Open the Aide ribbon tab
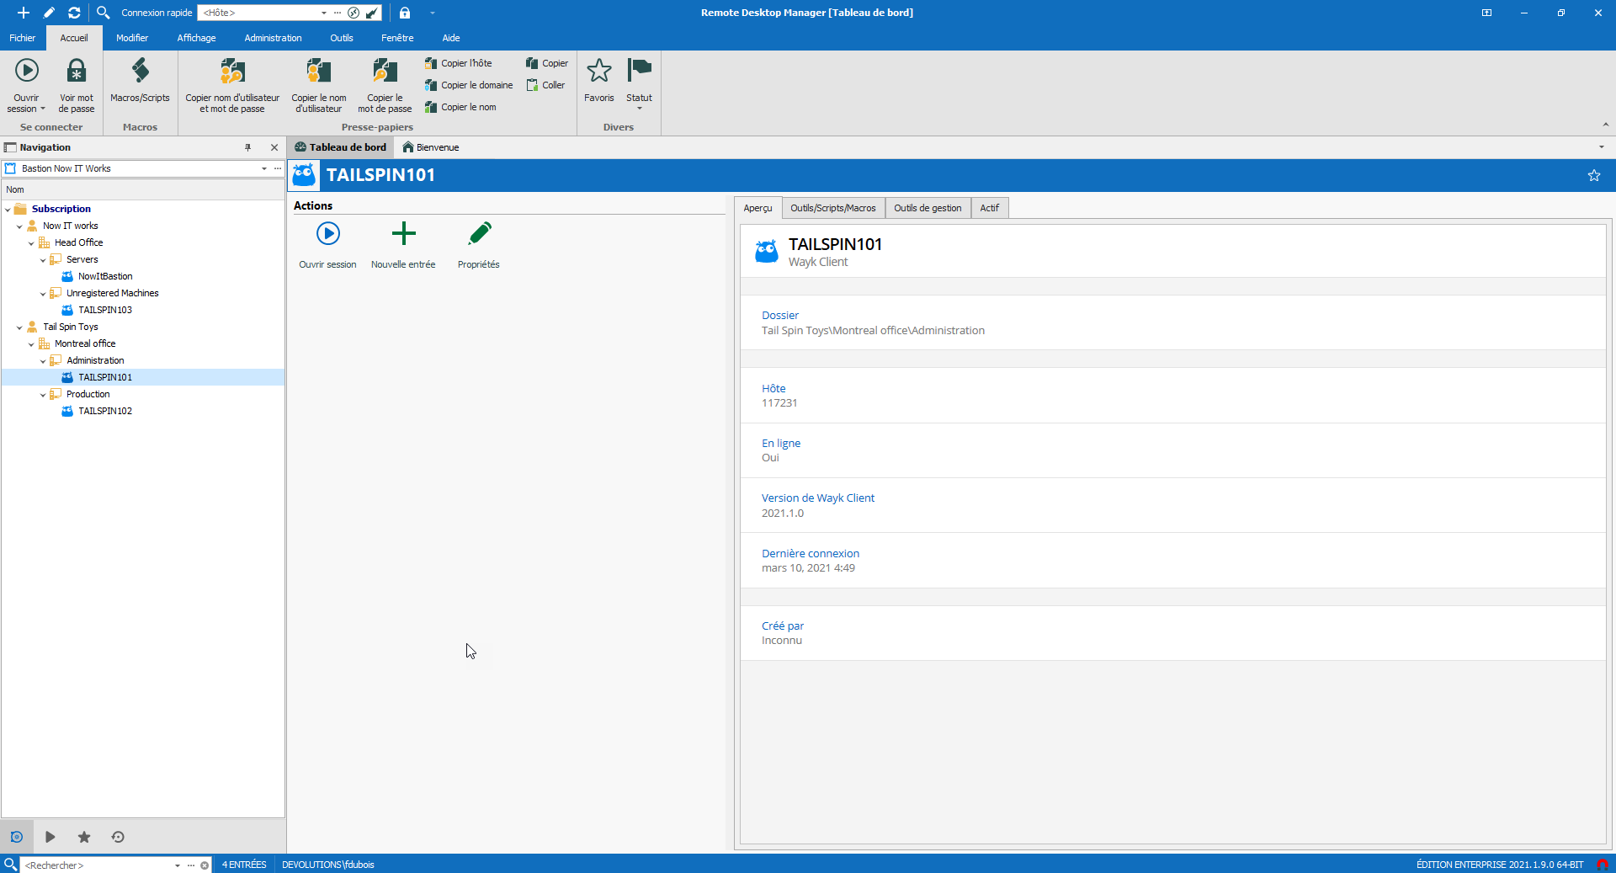1616x873 pixels. point(451,38)
